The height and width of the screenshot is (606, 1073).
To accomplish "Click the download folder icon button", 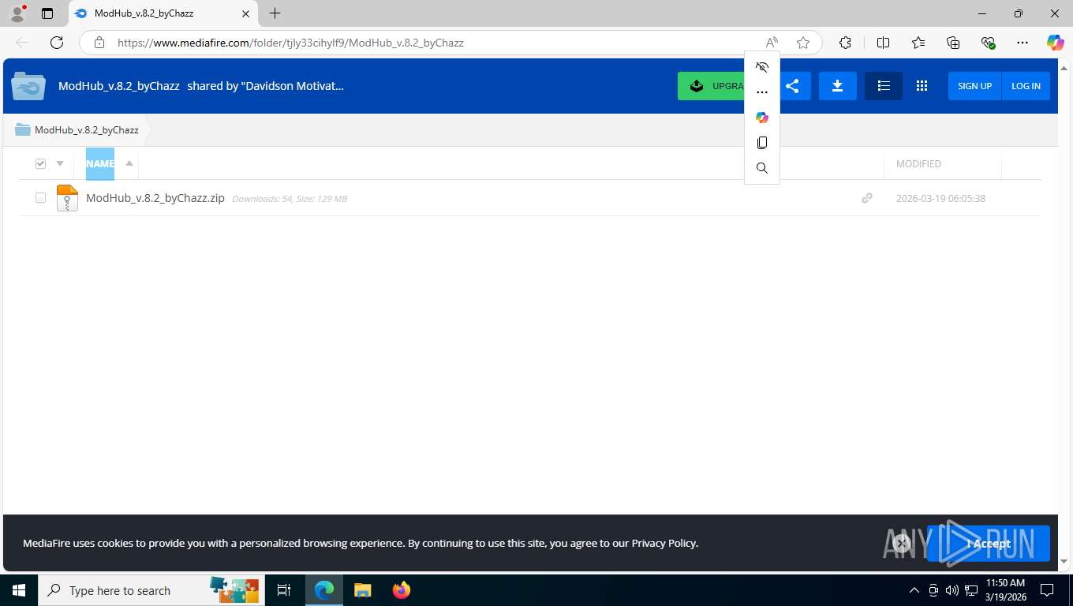I will [x=838, y=86].
